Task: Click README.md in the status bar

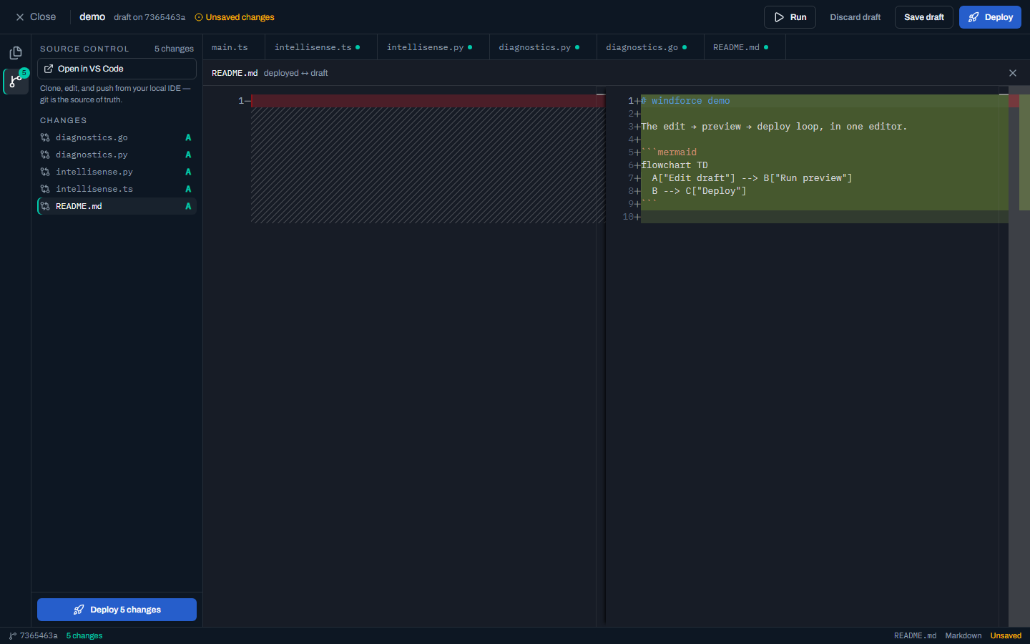Action: 915,635
